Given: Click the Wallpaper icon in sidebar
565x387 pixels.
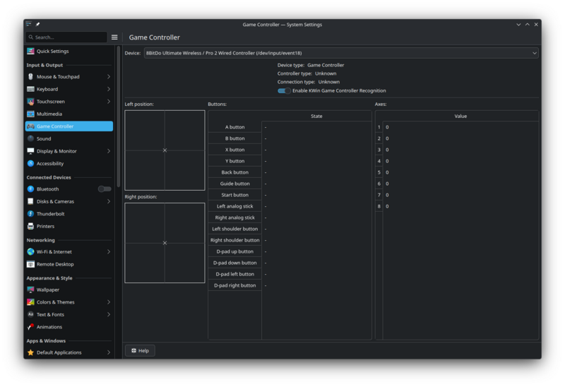Looking at the screenshot, I should click(x=30, y=290).
